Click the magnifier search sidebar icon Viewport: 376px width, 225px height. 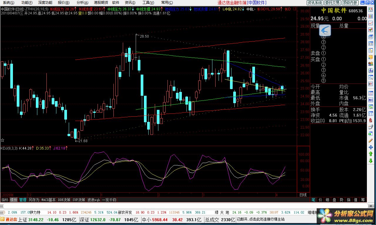[371, 78]
